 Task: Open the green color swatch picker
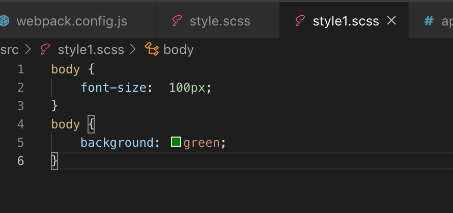(176, 142)
